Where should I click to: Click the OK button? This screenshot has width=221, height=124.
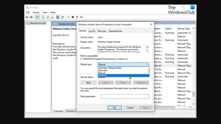114,107
